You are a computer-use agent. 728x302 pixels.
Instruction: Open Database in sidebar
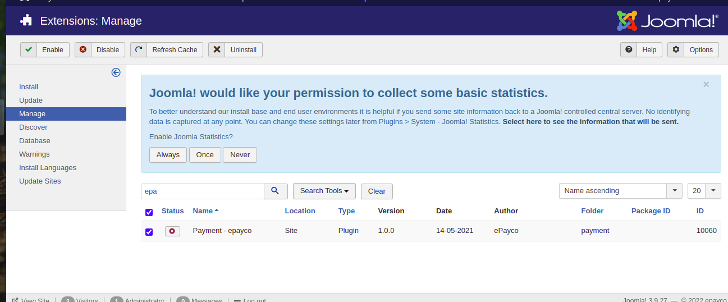click(x=35, y=141)
